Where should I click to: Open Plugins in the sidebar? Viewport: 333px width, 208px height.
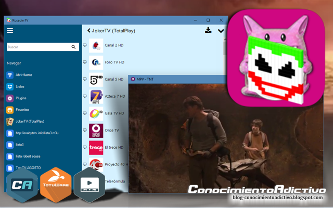coord(21,98)
